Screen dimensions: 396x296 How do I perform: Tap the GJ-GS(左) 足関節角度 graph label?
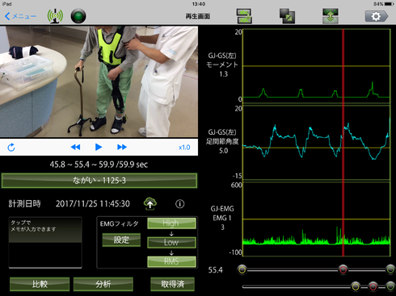point(222,141)
